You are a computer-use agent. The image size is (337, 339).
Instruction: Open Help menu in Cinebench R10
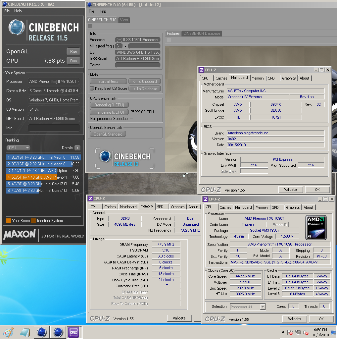point(102,11)
